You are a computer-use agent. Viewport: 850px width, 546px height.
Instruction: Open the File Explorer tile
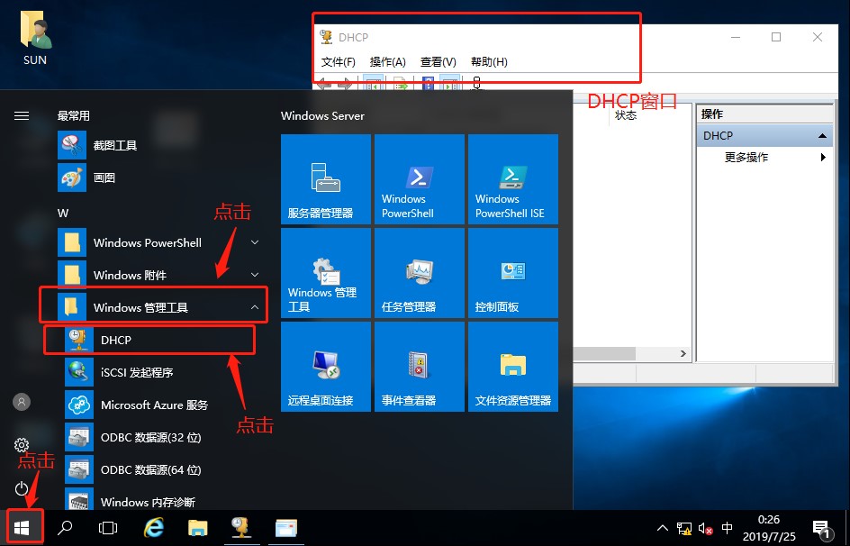513,367
